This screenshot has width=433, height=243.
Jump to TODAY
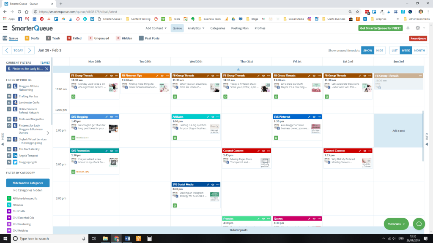[18, 51]
